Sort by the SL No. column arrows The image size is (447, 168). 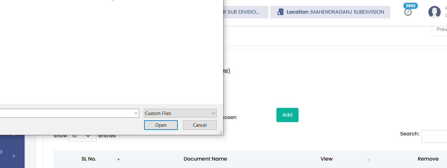(x=119, y=160)
